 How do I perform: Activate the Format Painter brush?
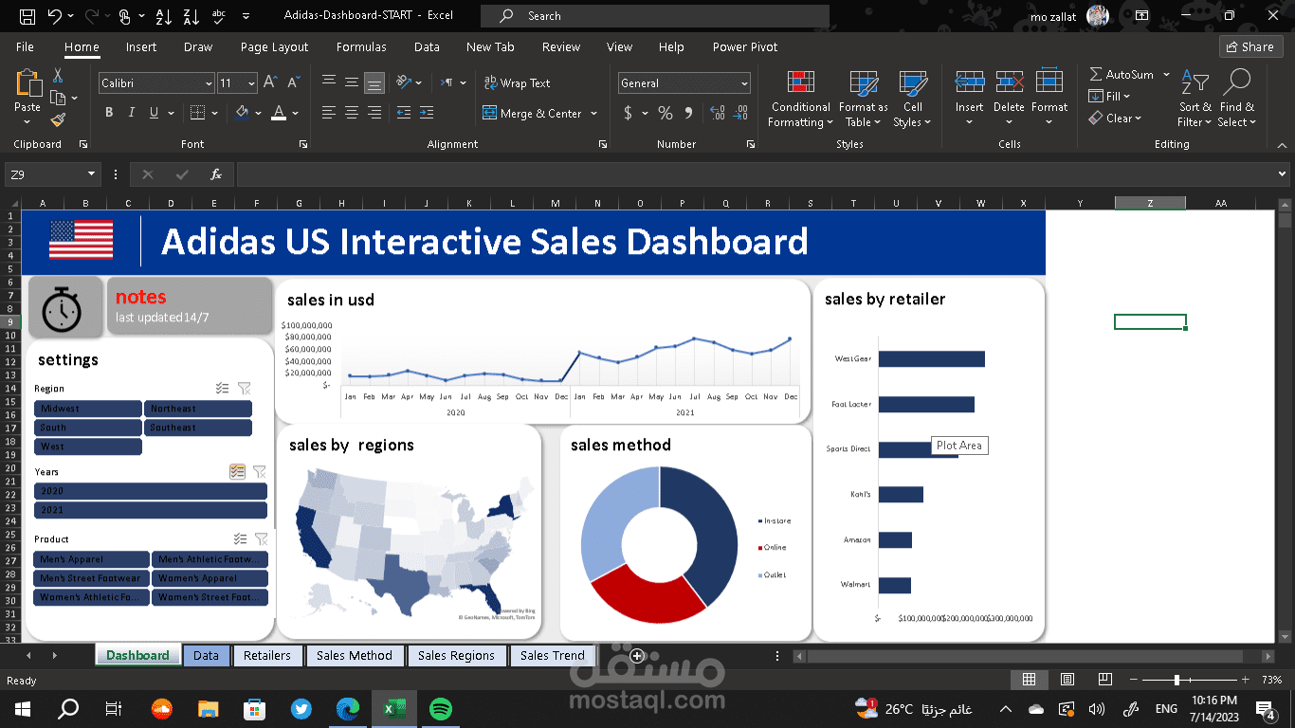(58, 119)
